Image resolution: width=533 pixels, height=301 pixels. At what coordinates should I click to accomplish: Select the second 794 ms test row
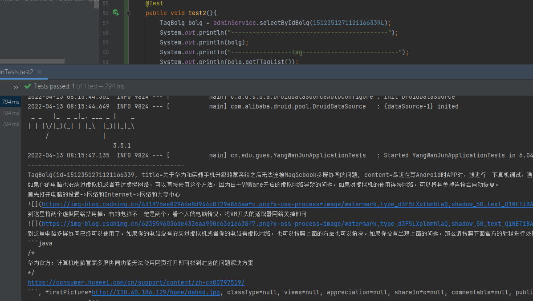(11, 113)
